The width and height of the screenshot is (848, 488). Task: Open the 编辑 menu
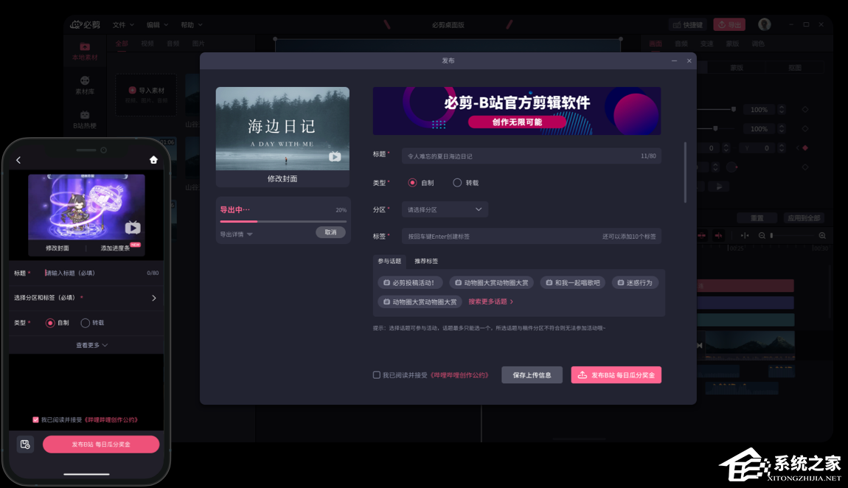(x=153, y=24)
